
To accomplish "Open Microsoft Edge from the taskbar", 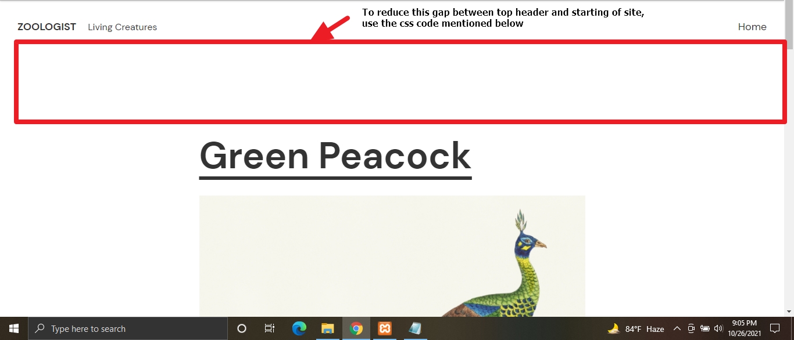I will point(299,328).
